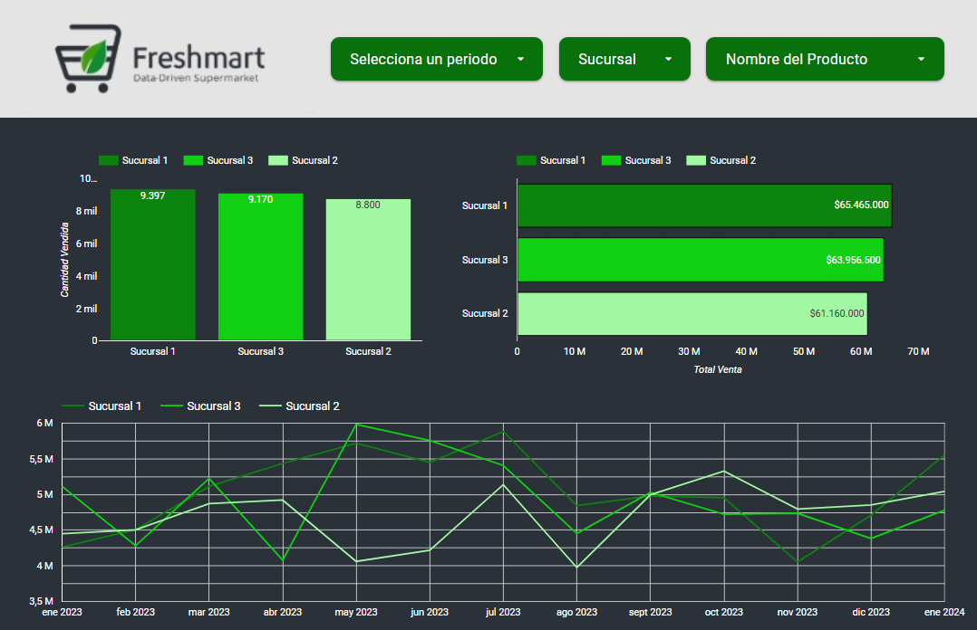This screenshot has height=630, width=977.
Task: Select the Sucursal 1 column showing 9.397
Action: [152, 267]
